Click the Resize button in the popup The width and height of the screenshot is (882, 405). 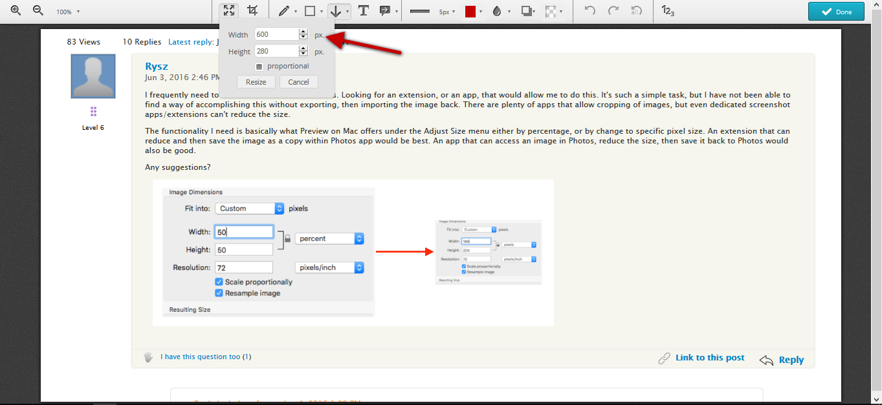click(x=256, y=82)
